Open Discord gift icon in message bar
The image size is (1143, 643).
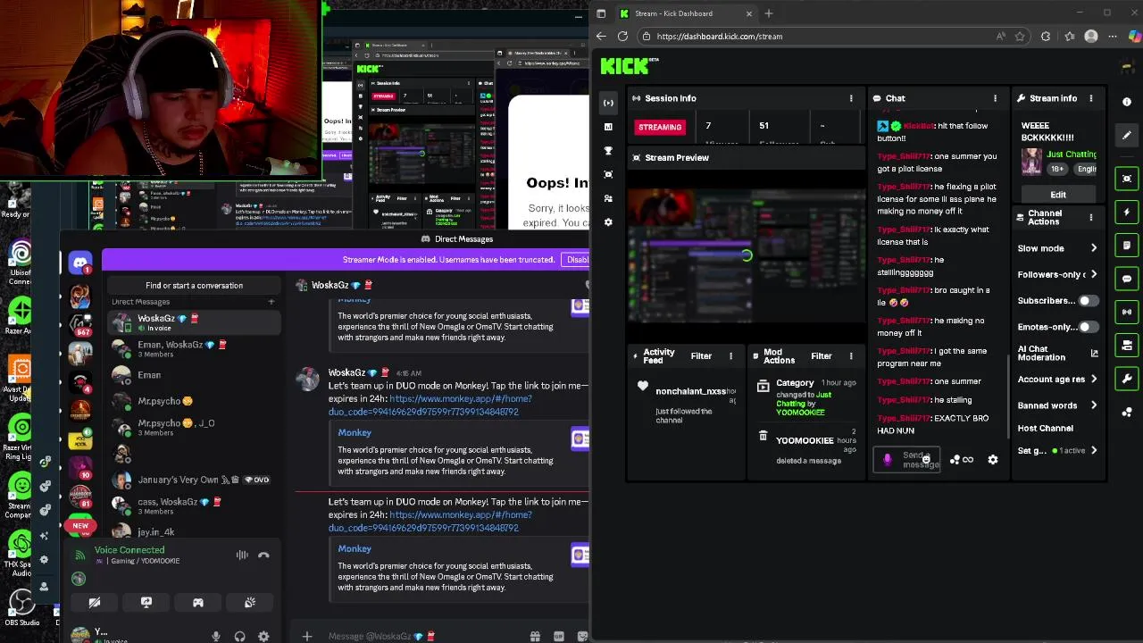pyautogui.click(x=535, y=636)
